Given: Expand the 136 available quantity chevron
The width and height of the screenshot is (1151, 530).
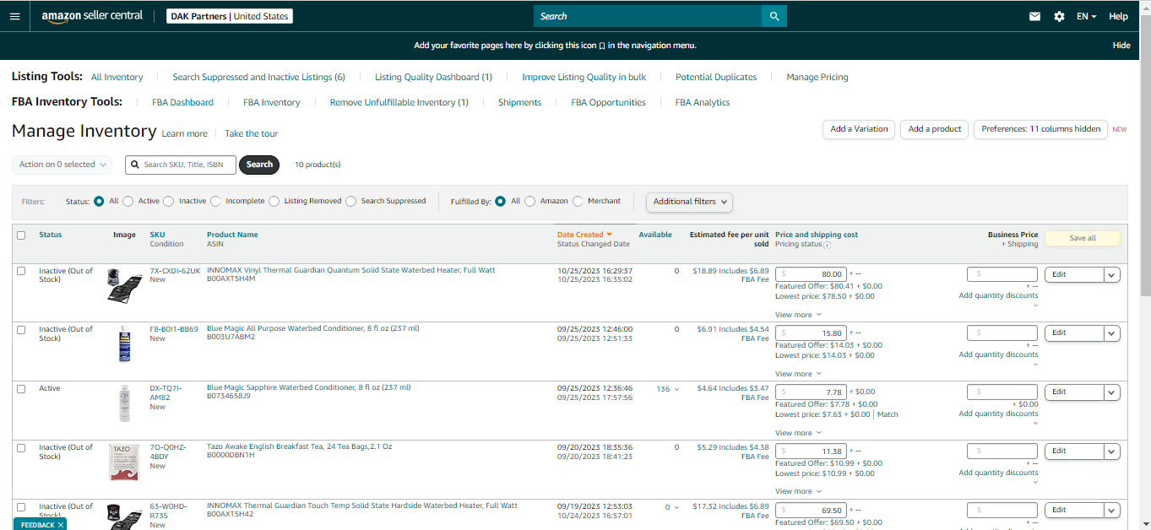Looking at the screenshot, I should [676, 389].
